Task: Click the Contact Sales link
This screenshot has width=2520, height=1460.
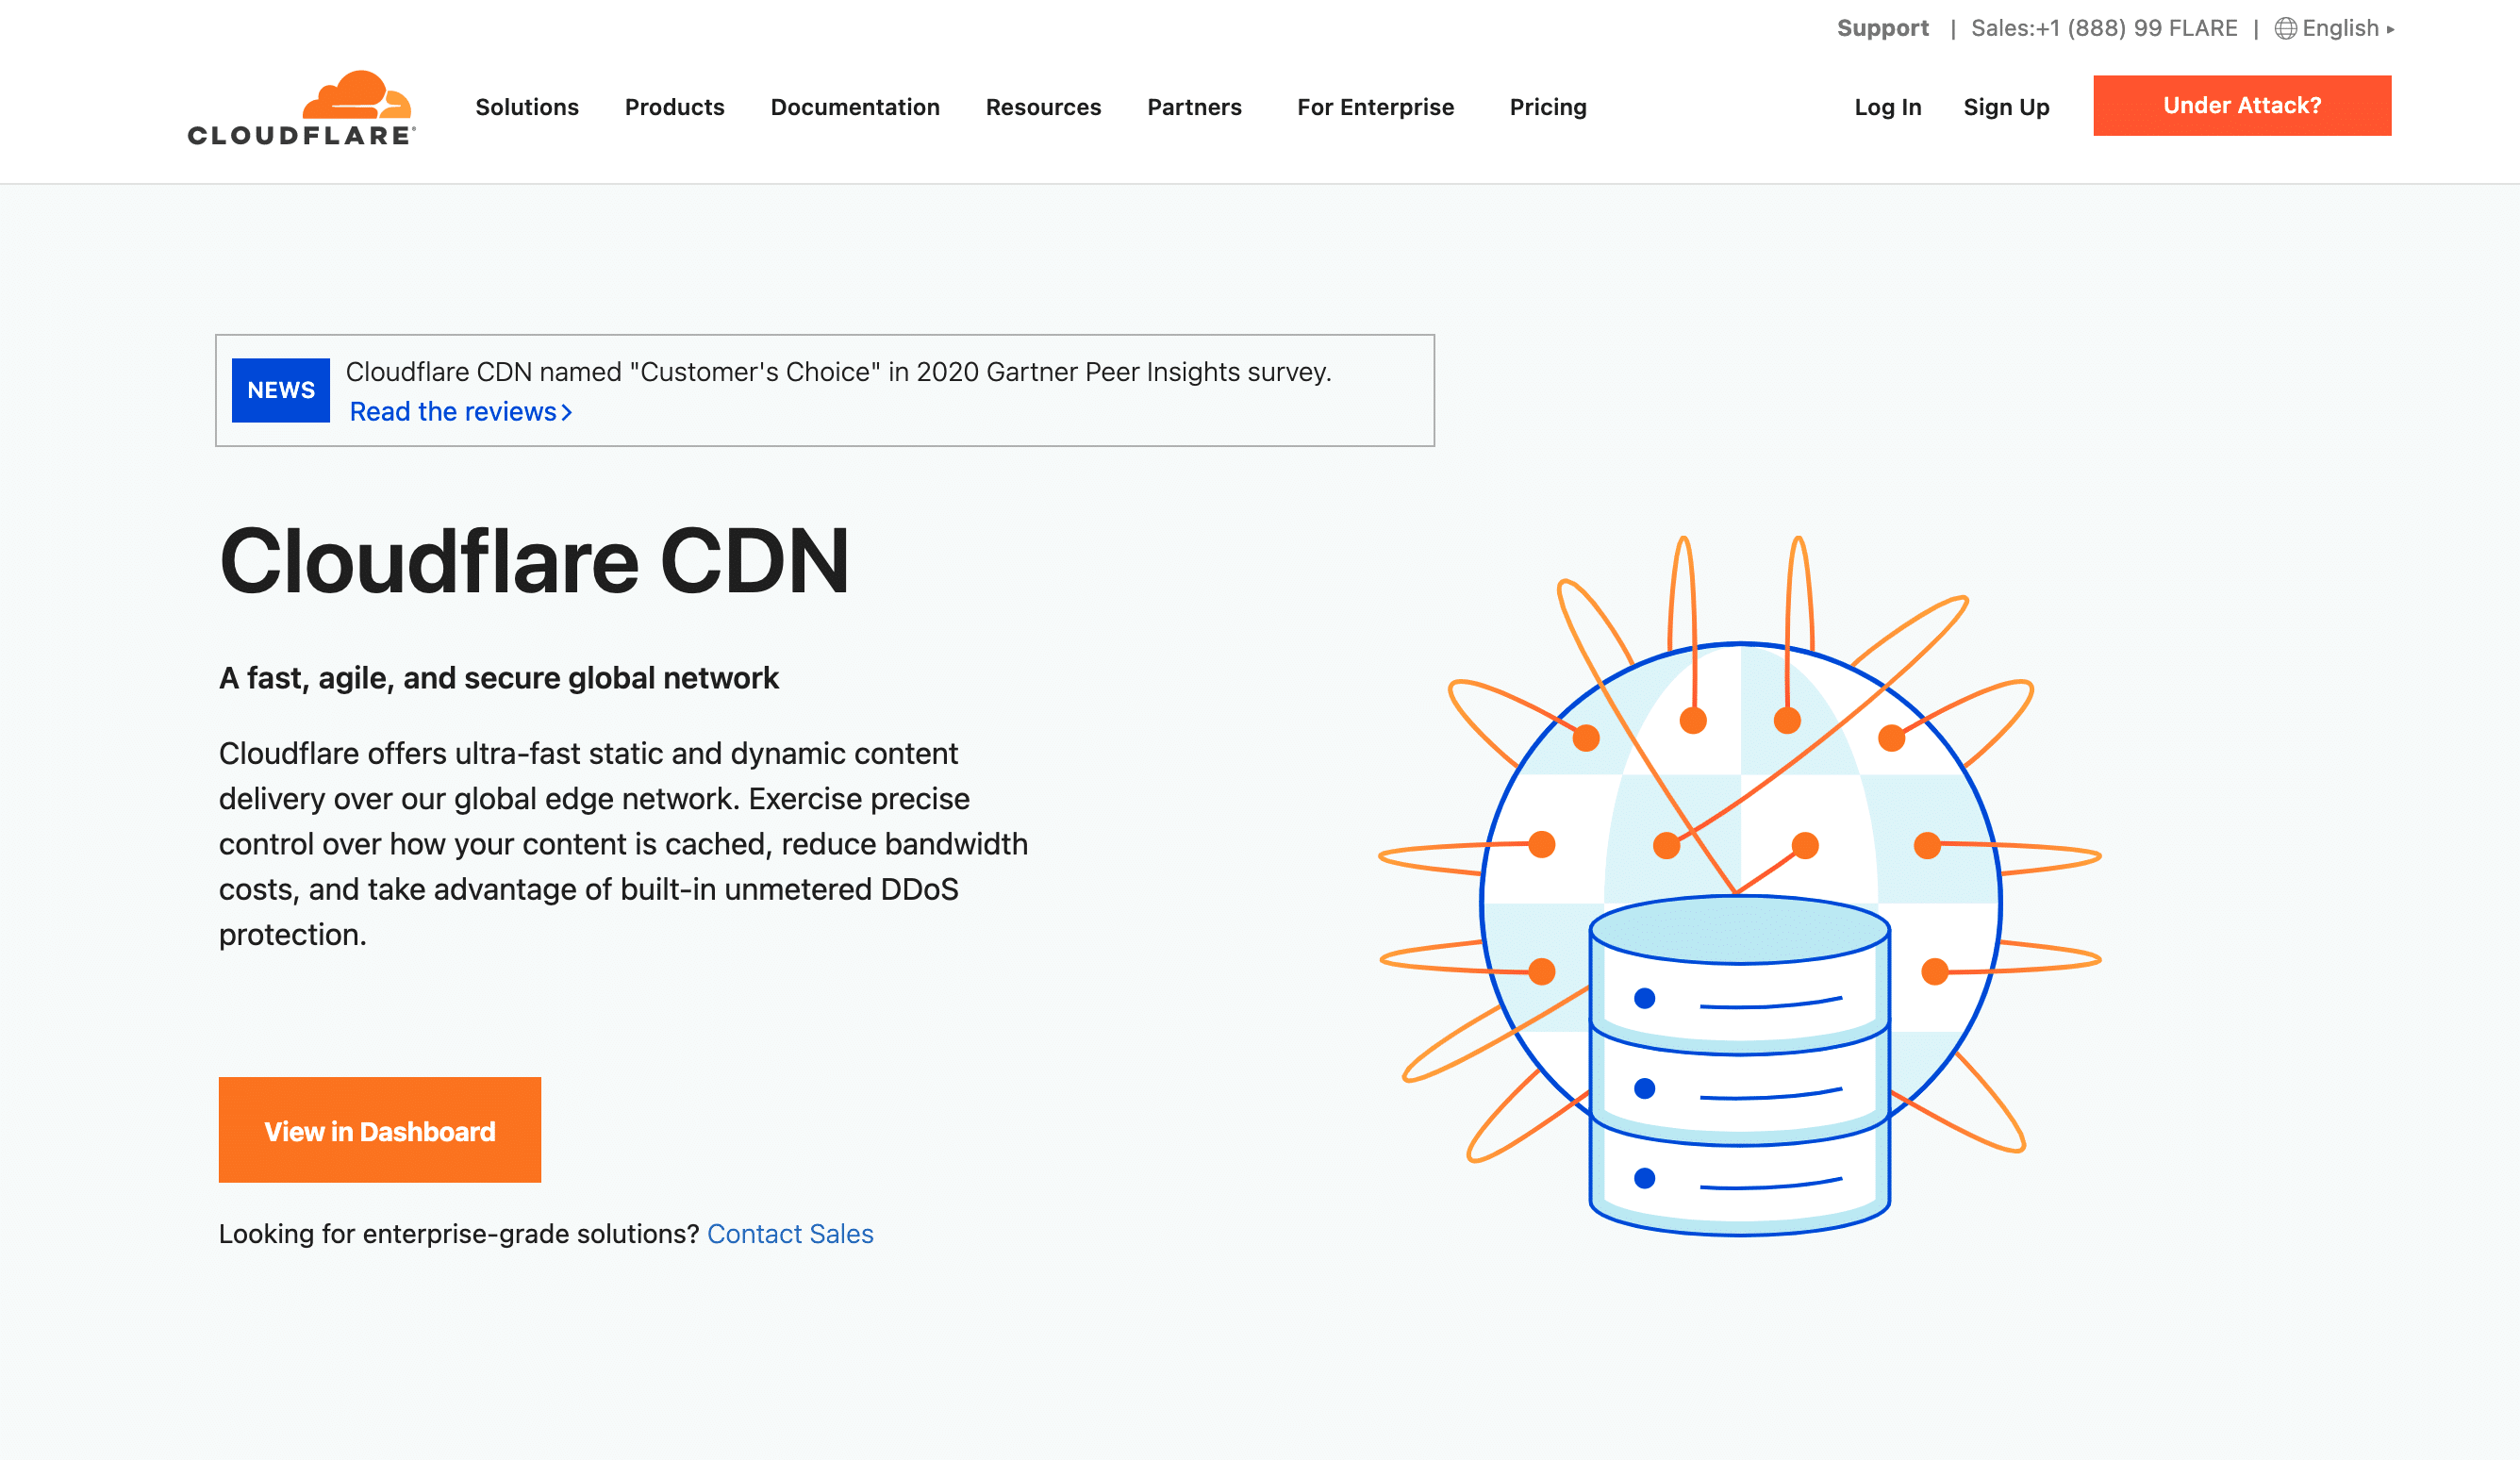Action: tap(790, 1233)
